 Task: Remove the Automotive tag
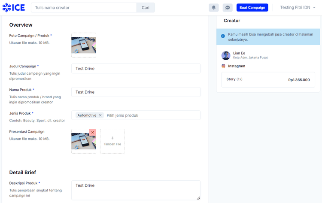coord(100,115)
